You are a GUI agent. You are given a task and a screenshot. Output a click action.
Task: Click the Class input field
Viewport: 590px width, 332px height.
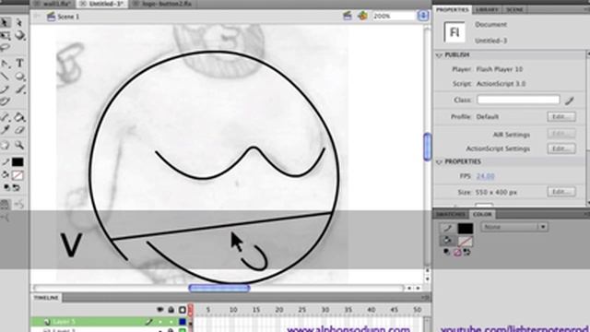pyautogui.click(x=518, y=100)
